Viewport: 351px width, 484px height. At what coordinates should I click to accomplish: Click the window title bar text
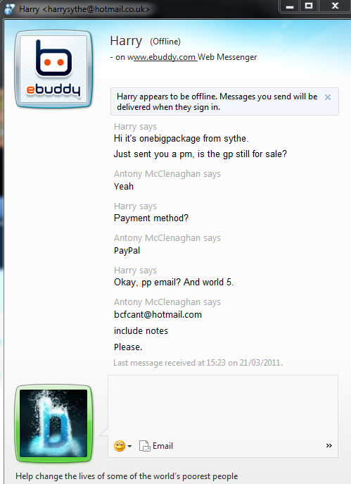(84, 9)
